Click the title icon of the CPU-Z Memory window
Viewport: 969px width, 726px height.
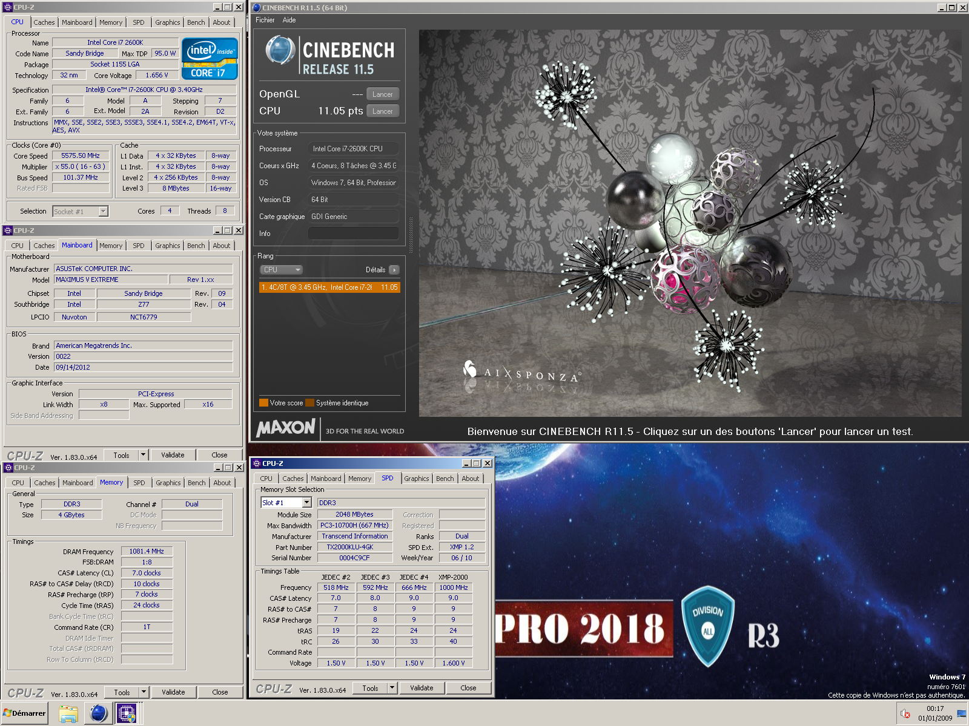tap(8, 468)
